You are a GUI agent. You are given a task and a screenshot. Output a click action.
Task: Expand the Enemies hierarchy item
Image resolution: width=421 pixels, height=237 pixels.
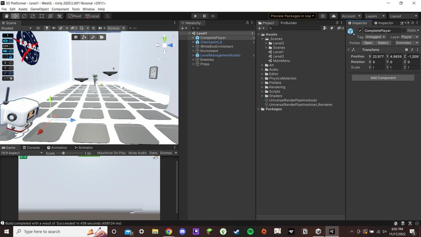[194, 60]
